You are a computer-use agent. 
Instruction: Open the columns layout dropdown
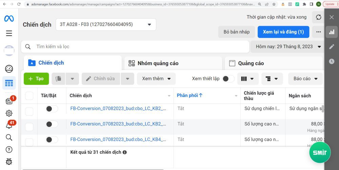point(248,79)
